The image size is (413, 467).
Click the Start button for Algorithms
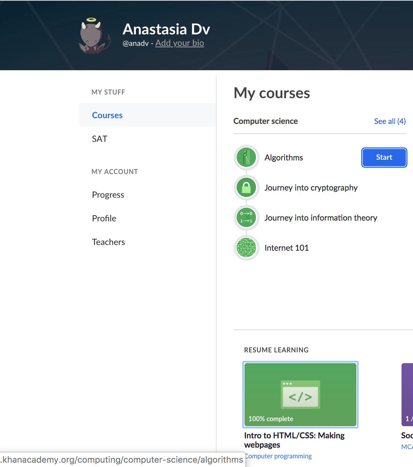click(384, 157)
